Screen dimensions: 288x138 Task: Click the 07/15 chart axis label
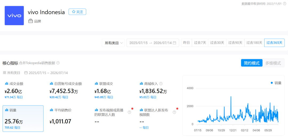click(198, 130)
